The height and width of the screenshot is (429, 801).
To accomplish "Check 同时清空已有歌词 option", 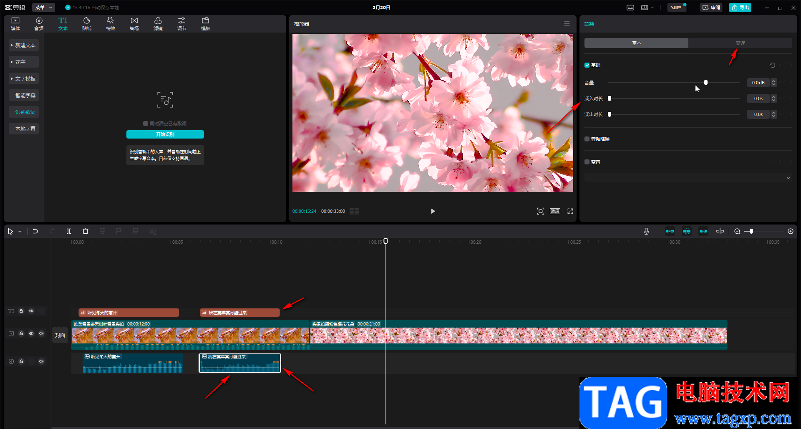I will pyautogui.click(x=146, y=124).
